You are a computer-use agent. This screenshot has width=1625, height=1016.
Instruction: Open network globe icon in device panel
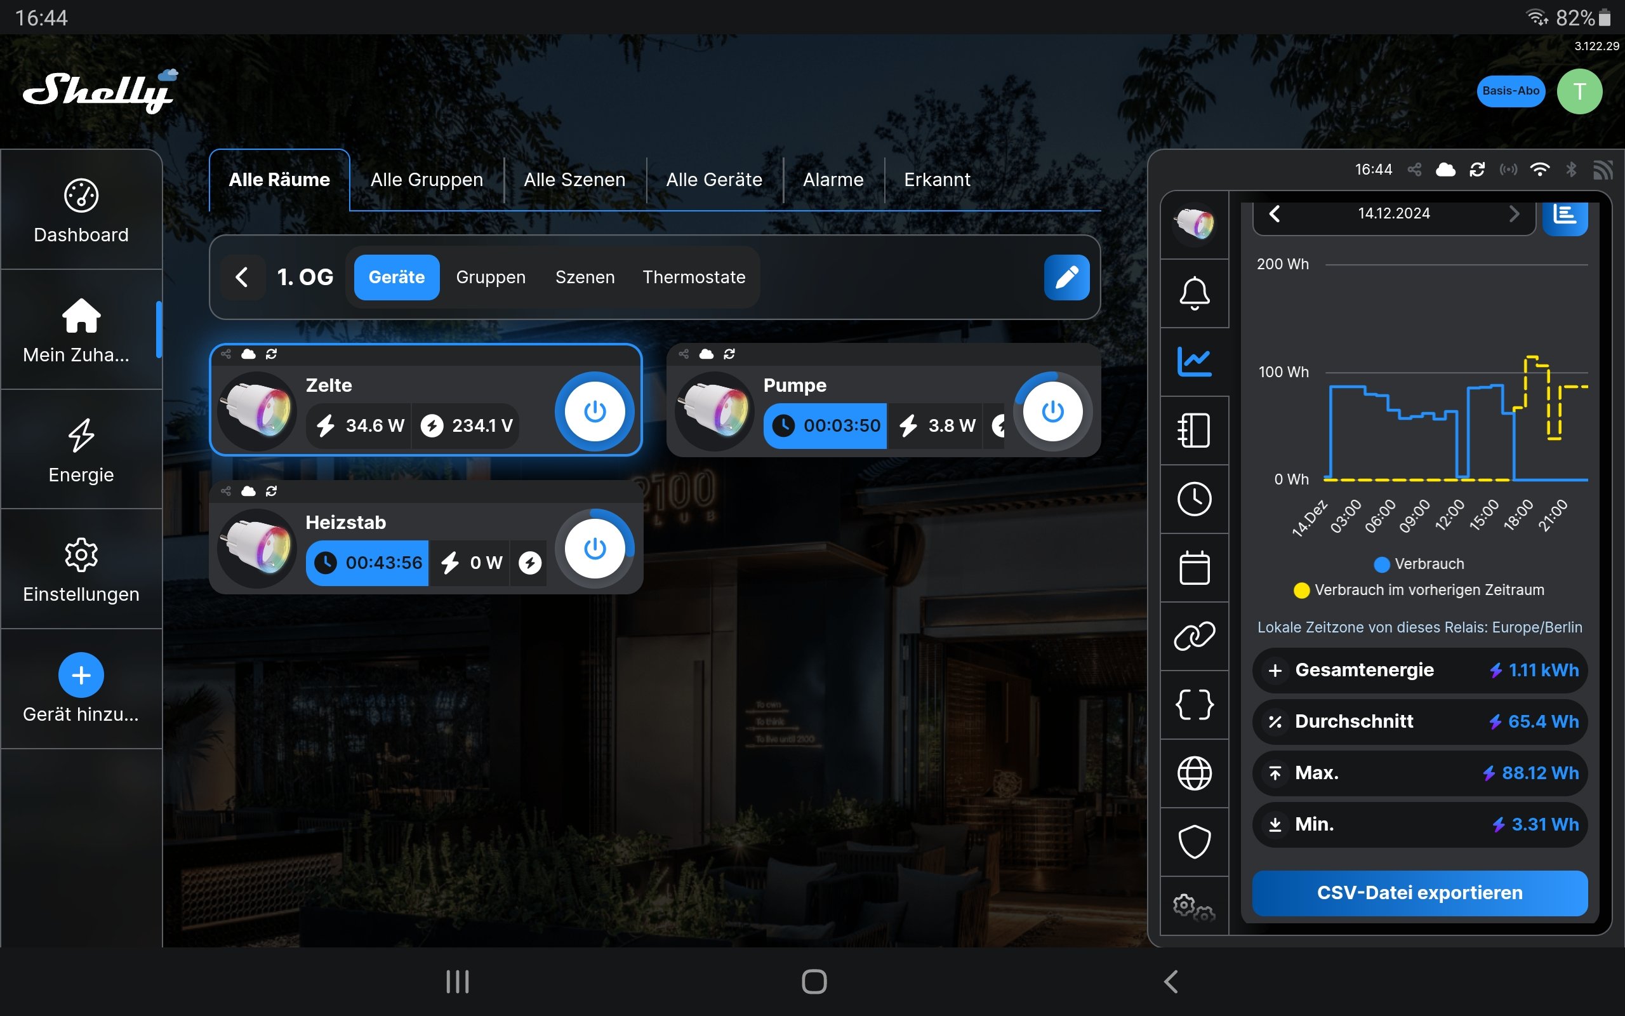1194,773
